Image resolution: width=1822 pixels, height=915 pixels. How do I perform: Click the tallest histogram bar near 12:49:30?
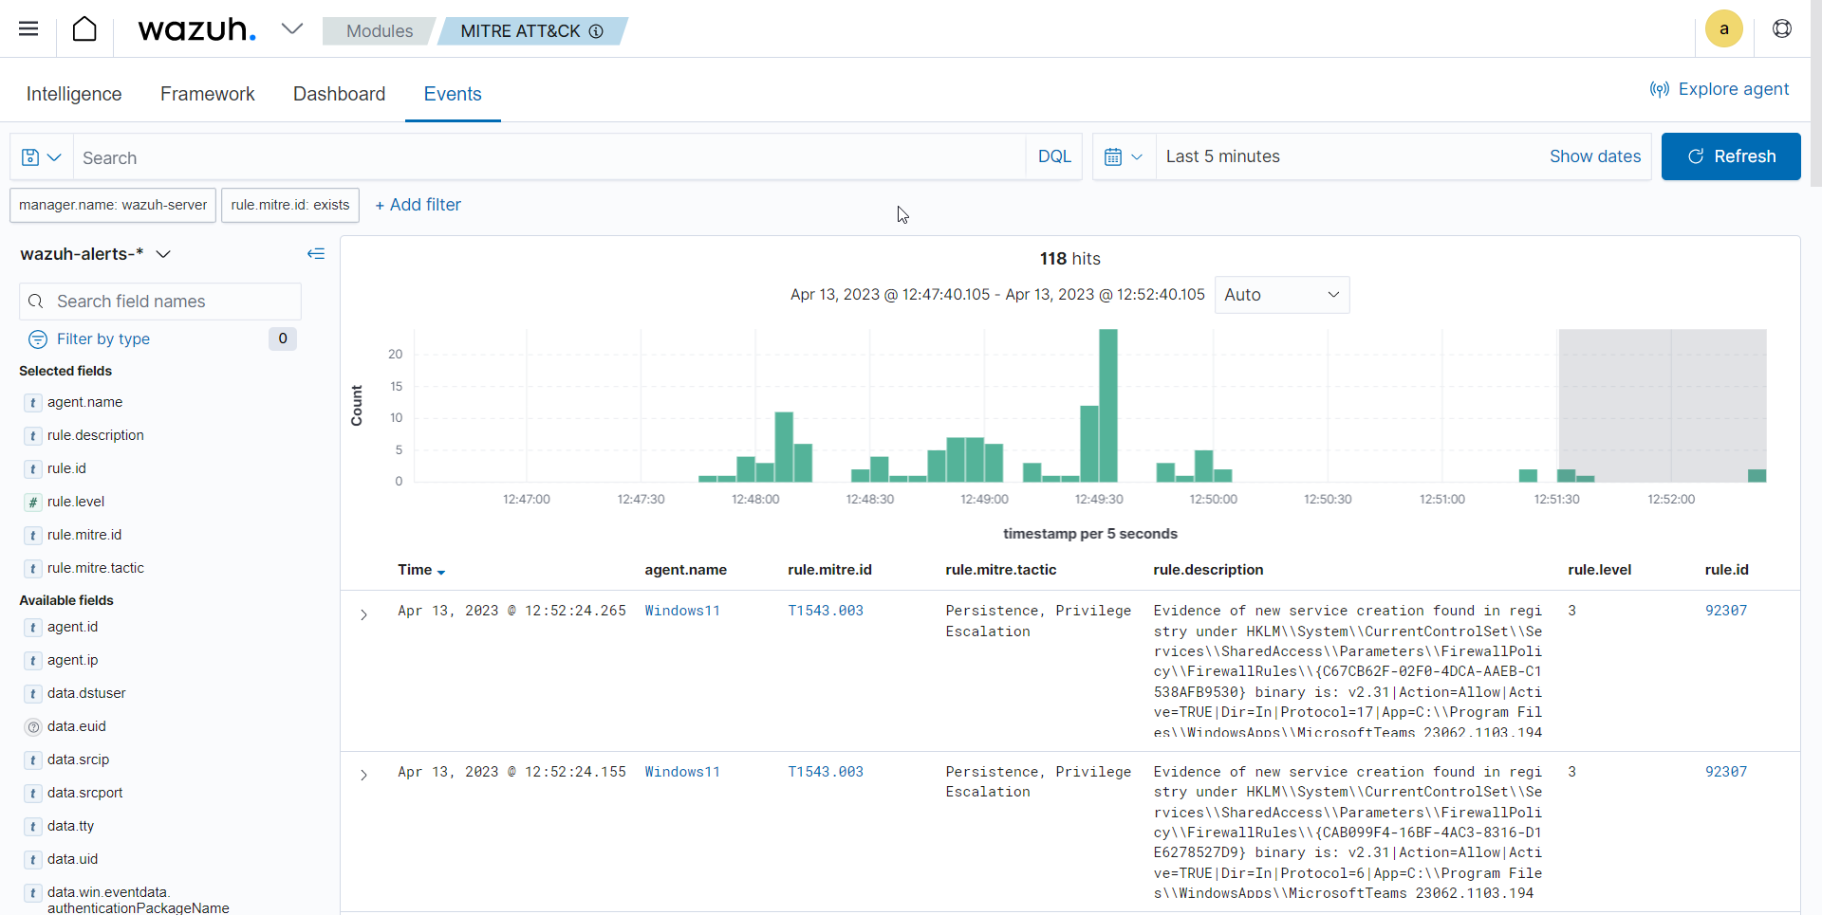point(1107,406)
